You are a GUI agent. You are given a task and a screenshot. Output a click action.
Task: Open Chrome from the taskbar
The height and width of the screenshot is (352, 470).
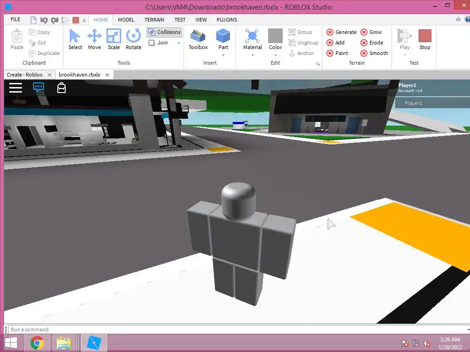click(x=37, y=343)
